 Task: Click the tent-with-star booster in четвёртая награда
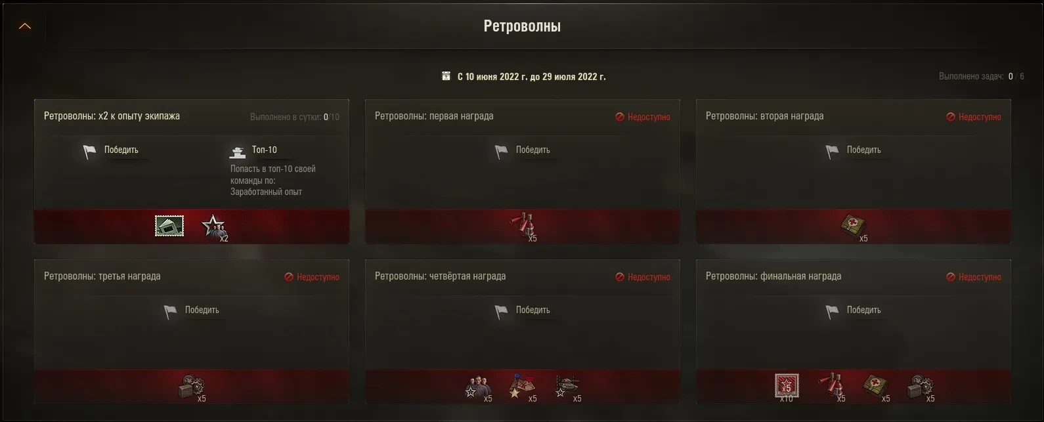(x=523, y=387)
